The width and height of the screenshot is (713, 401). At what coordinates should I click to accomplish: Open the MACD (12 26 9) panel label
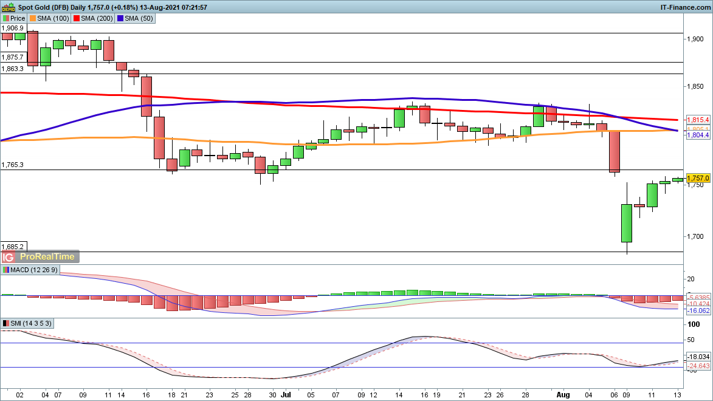click(32, 270)
